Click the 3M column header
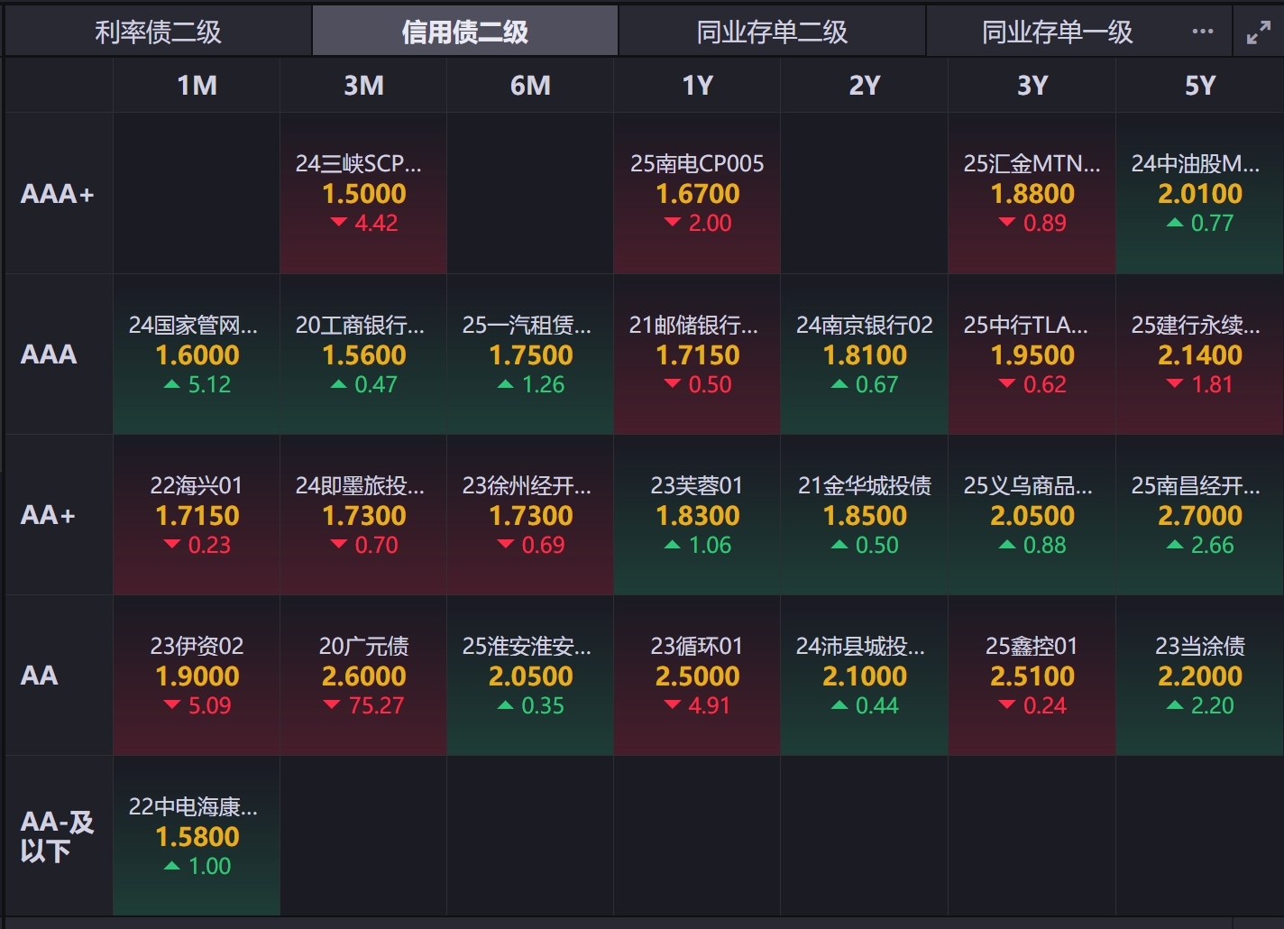Screen dimensions: 1284x929 click(363, 86)
